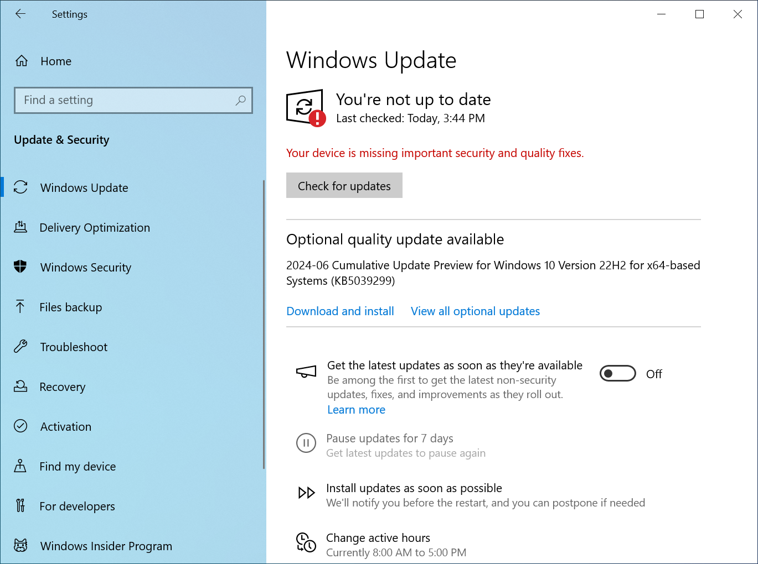This screenshot has height=564, width=758.
Task: Select Install updates as soon as possible
Action: [414, 488]
